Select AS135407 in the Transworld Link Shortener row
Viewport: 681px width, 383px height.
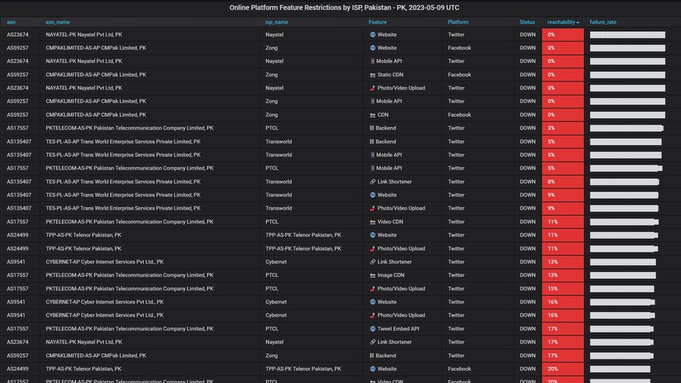(x=19, y=182)
